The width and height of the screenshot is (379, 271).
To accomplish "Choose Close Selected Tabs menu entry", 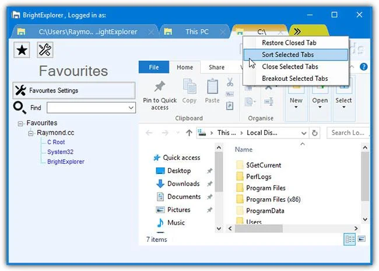I will coord(296,66).
